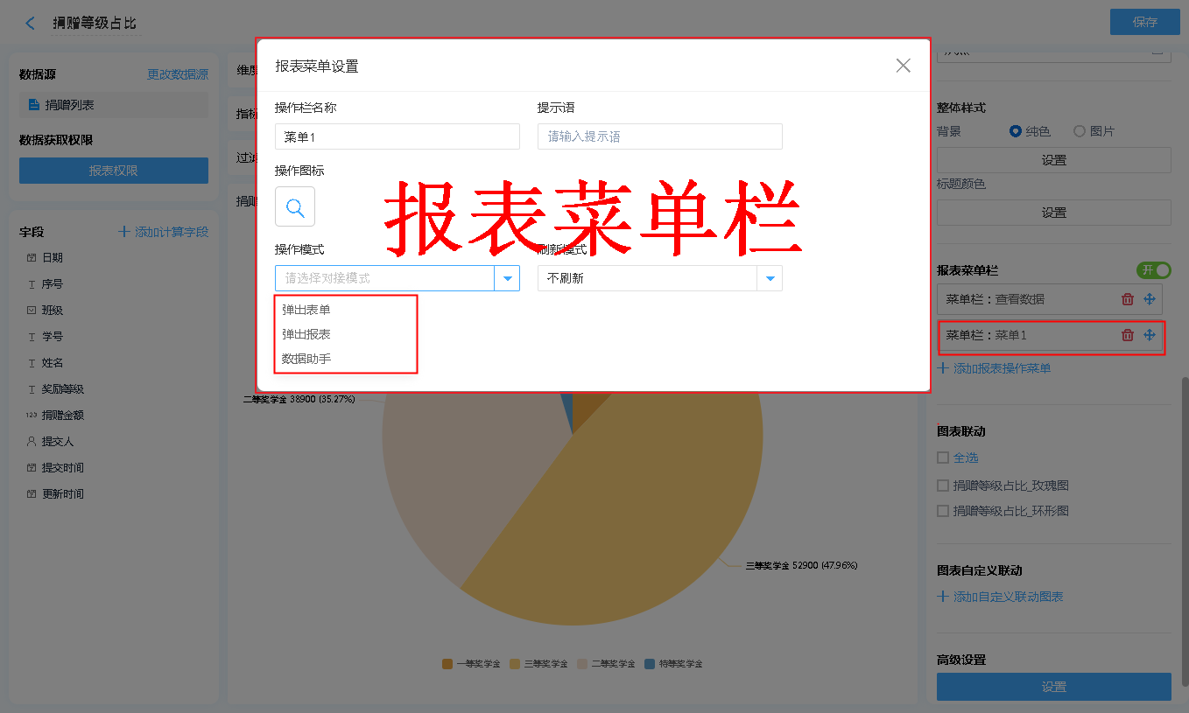Toggle the 报表菜单栏 switch off
This screenshot has width=1189, height=713.
1153,270
